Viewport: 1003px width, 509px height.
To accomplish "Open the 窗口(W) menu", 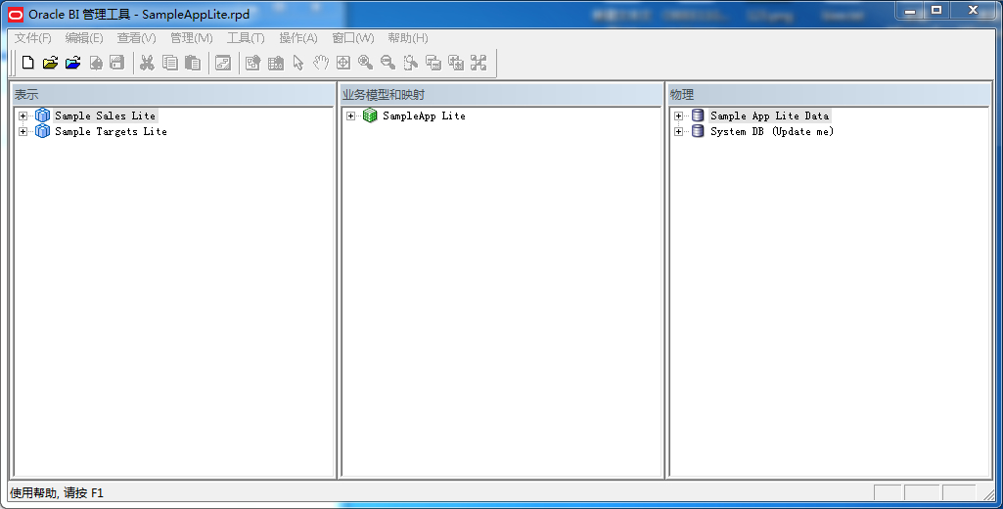I will click(x=353, y=38).
